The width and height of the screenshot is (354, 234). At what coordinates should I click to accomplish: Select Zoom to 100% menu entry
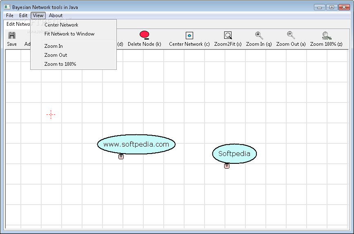coord(73,64)
